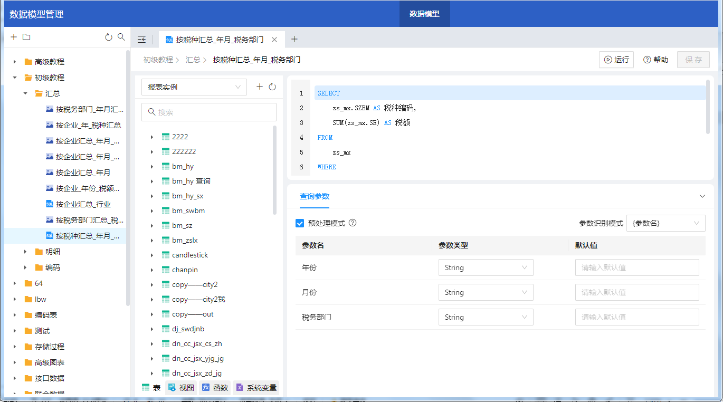Switch to the 视图 tab
This screenshot has height=402, width=723.
[x=181, y=388]
